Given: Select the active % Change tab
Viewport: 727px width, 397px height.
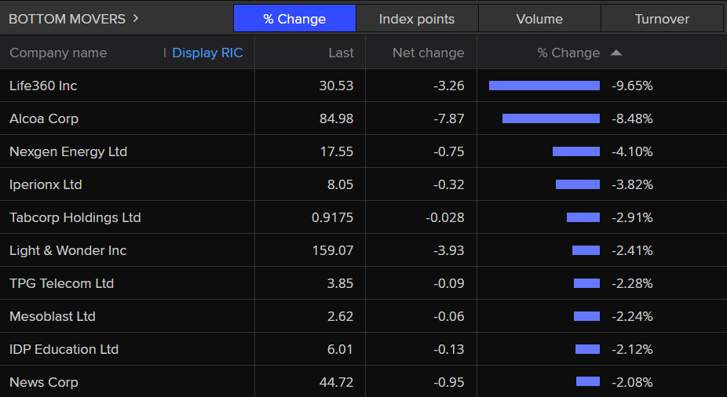Looking at the screenshot, I should click(x=294, y=19).
